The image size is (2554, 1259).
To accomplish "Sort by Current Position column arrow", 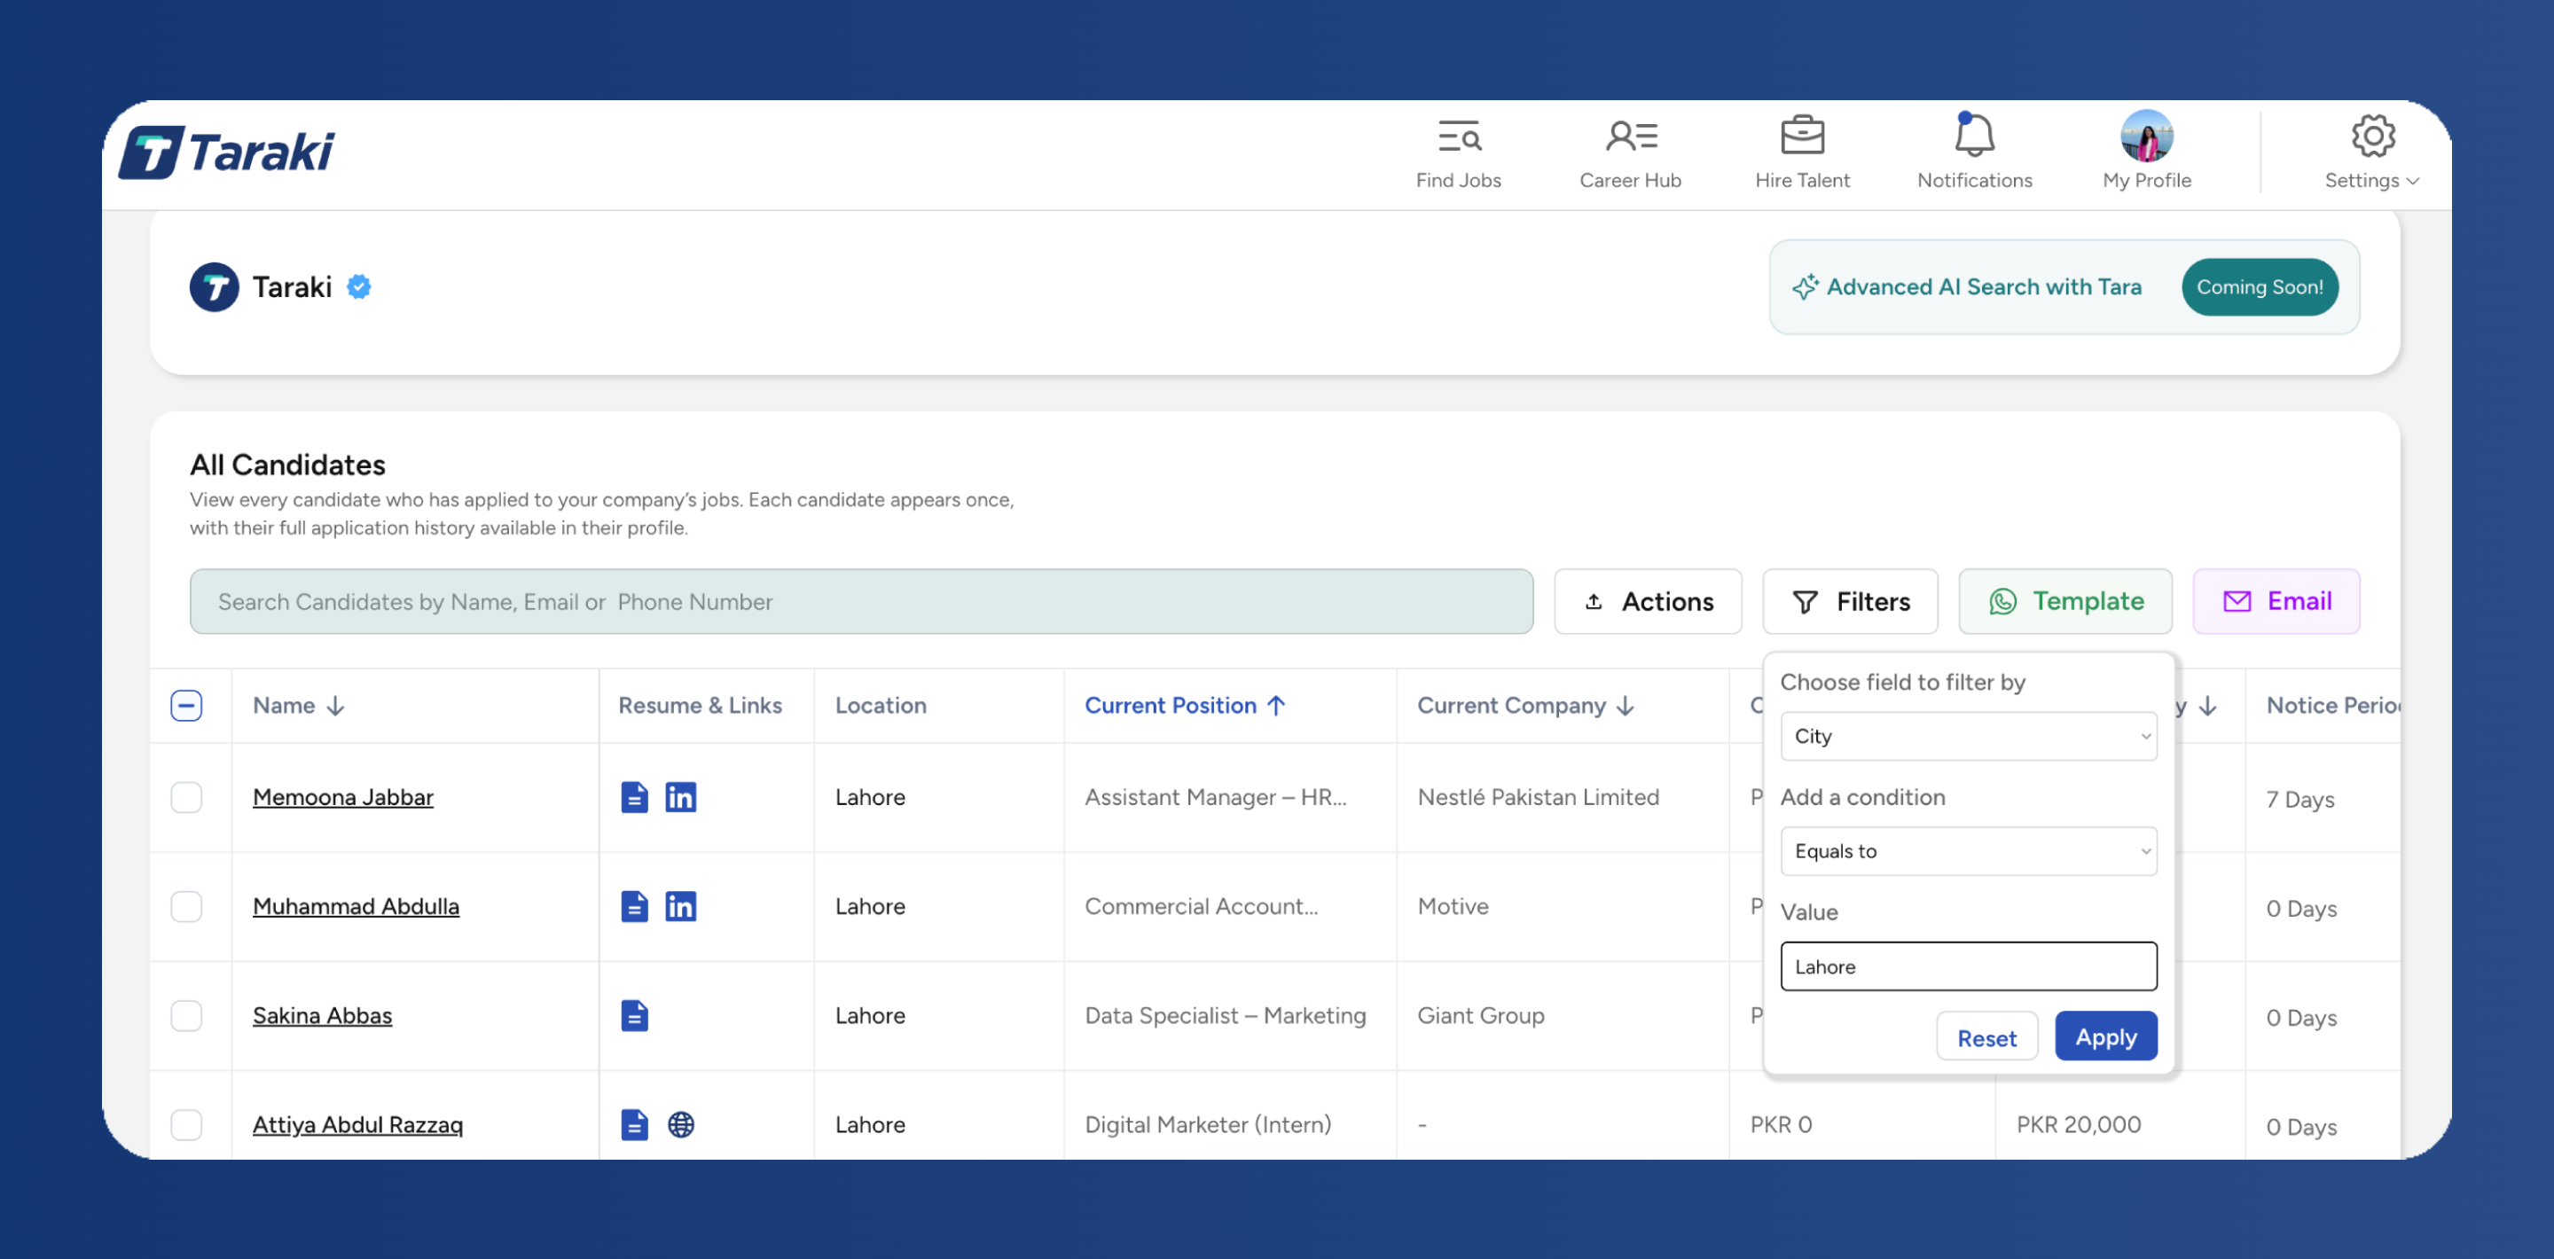I will [x=1276, y=706].
